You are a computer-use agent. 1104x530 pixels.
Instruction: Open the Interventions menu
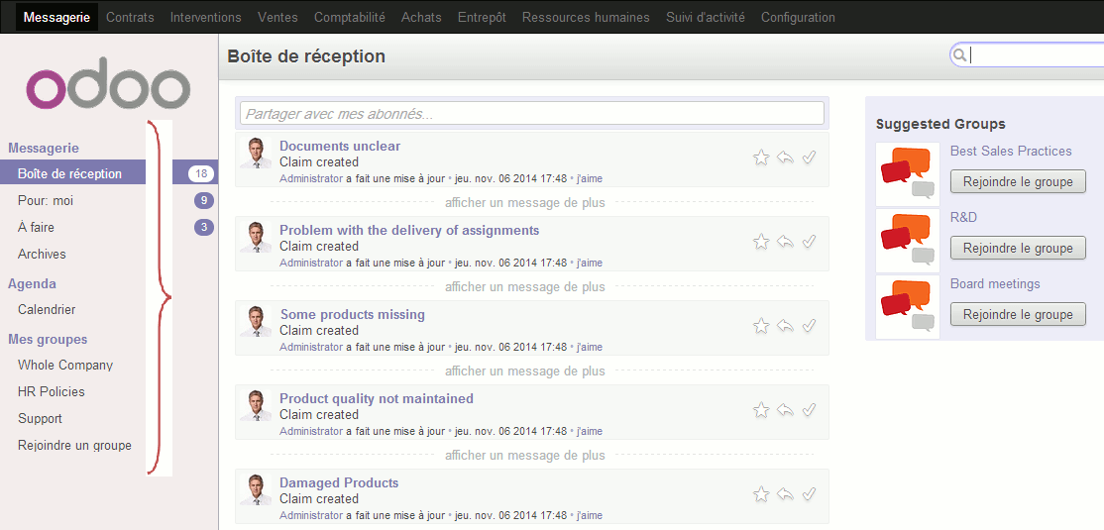(x=205, y=18)
